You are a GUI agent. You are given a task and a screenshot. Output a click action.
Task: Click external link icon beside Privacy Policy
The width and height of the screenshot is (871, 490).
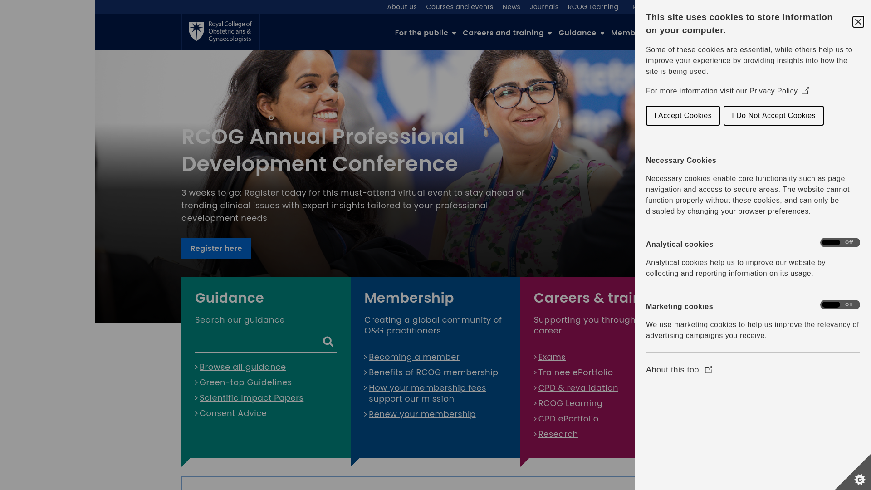(x=805, y=91)
